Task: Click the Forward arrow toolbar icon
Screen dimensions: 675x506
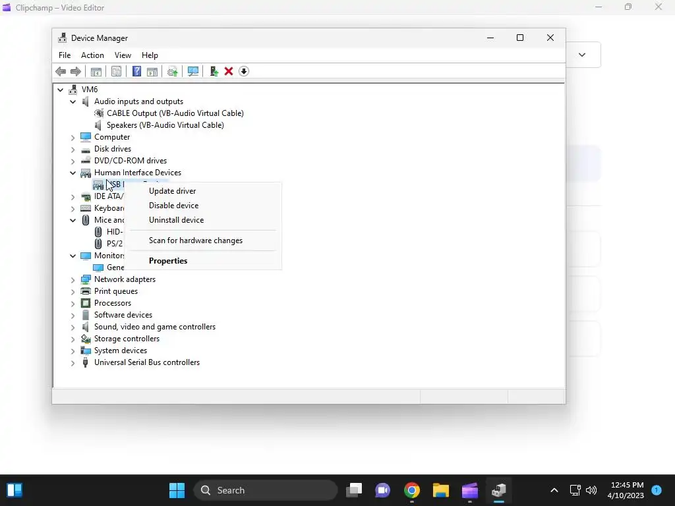Action: tap(76, 71)
